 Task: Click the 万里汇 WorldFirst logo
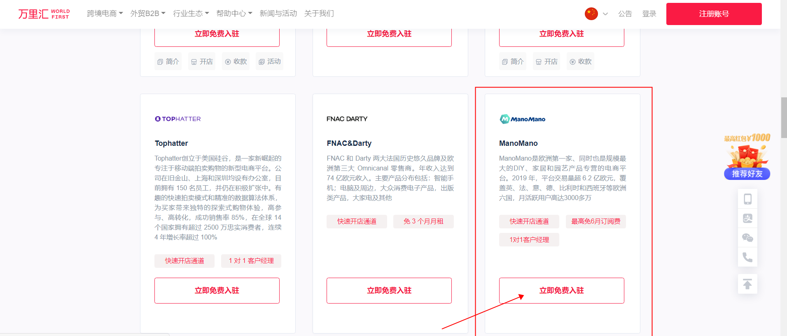tap(44, 14)
